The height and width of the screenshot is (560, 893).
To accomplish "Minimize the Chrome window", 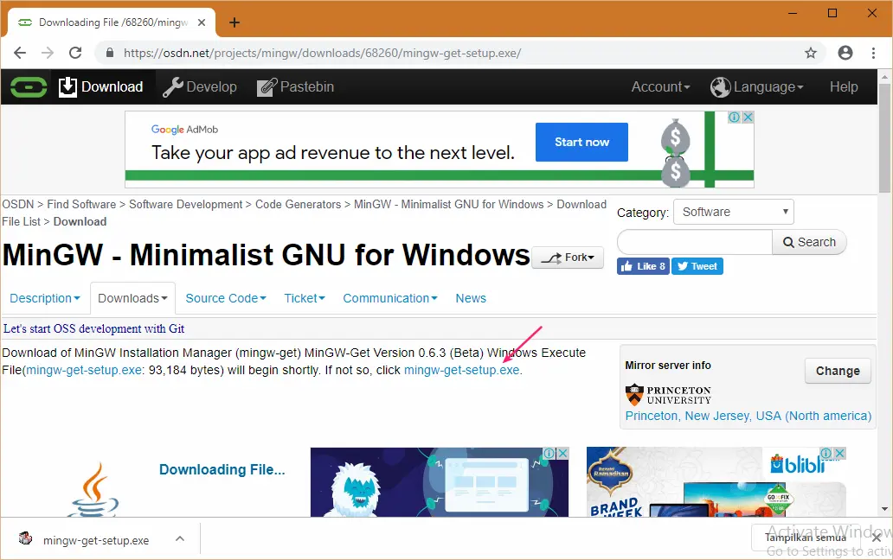I will (793, 13).
